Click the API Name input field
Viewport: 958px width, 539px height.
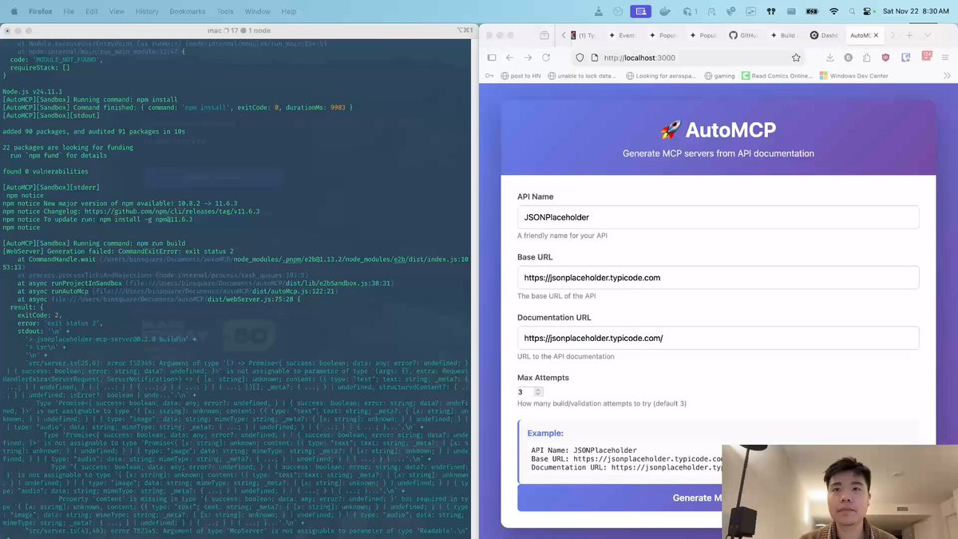718,217
